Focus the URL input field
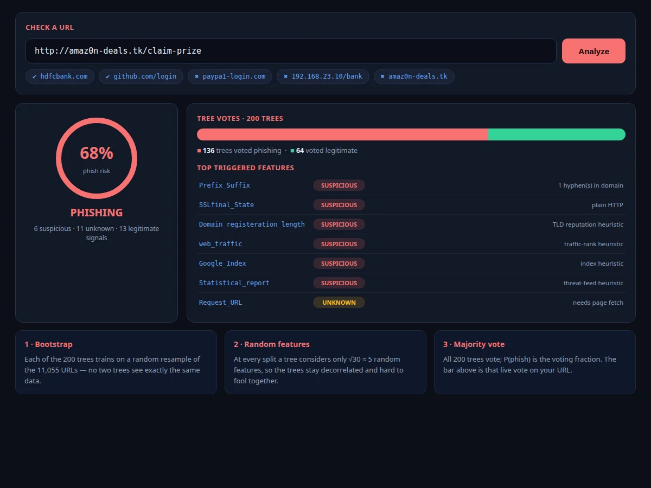651x488 pixels. coord(291,51)
